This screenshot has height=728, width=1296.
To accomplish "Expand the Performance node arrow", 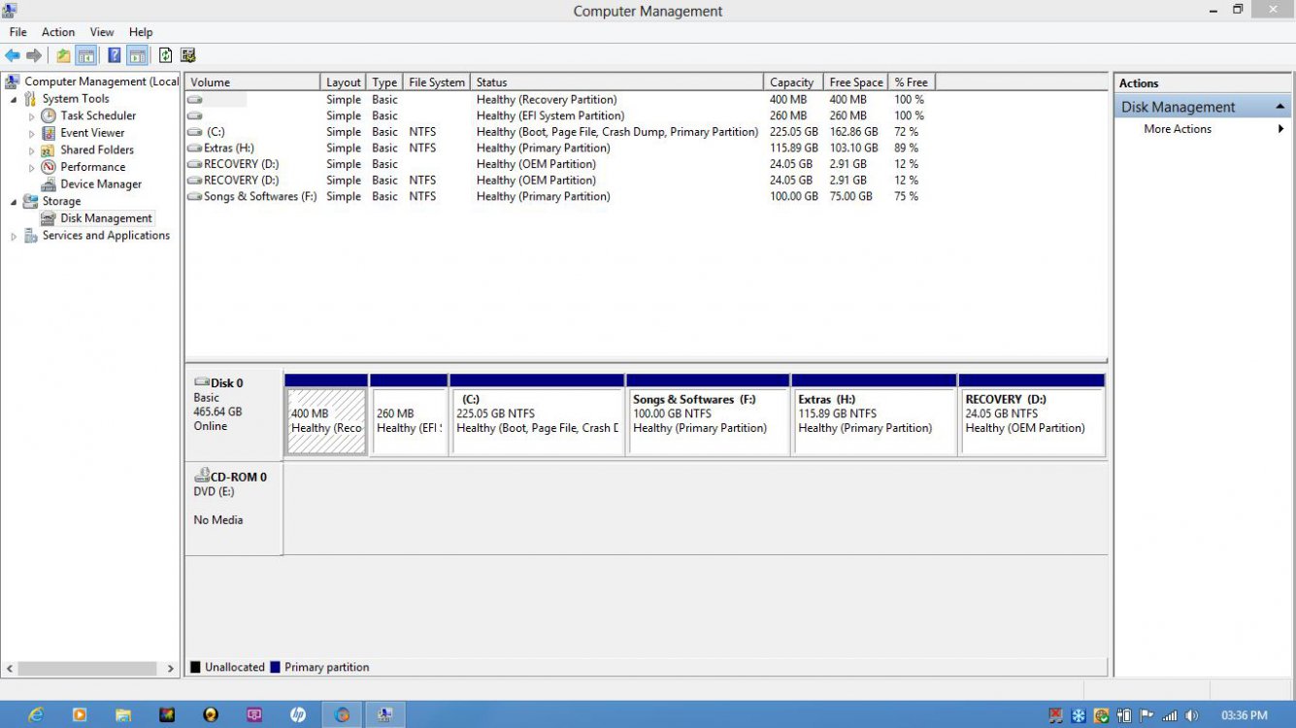I will [x=32, y=167].
